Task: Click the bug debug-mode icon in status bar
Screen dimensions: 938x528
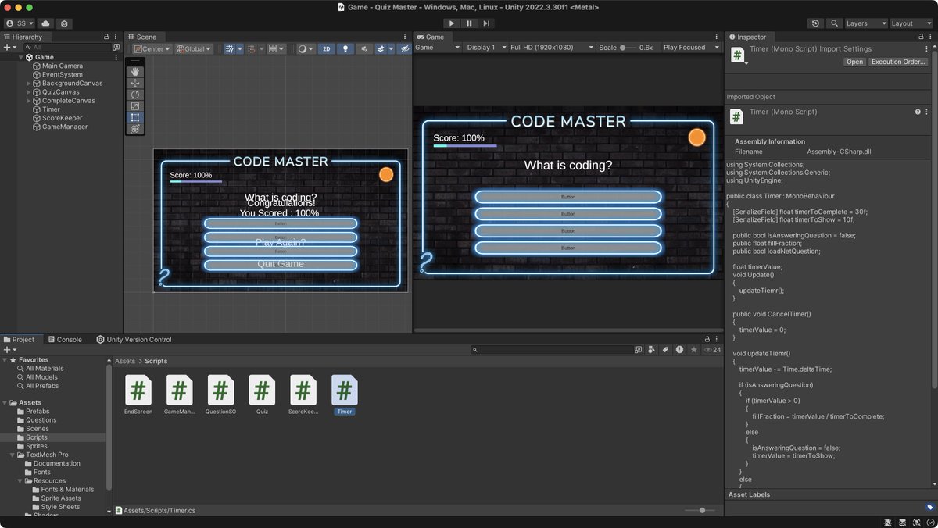Action: click(x=889, y=522)
